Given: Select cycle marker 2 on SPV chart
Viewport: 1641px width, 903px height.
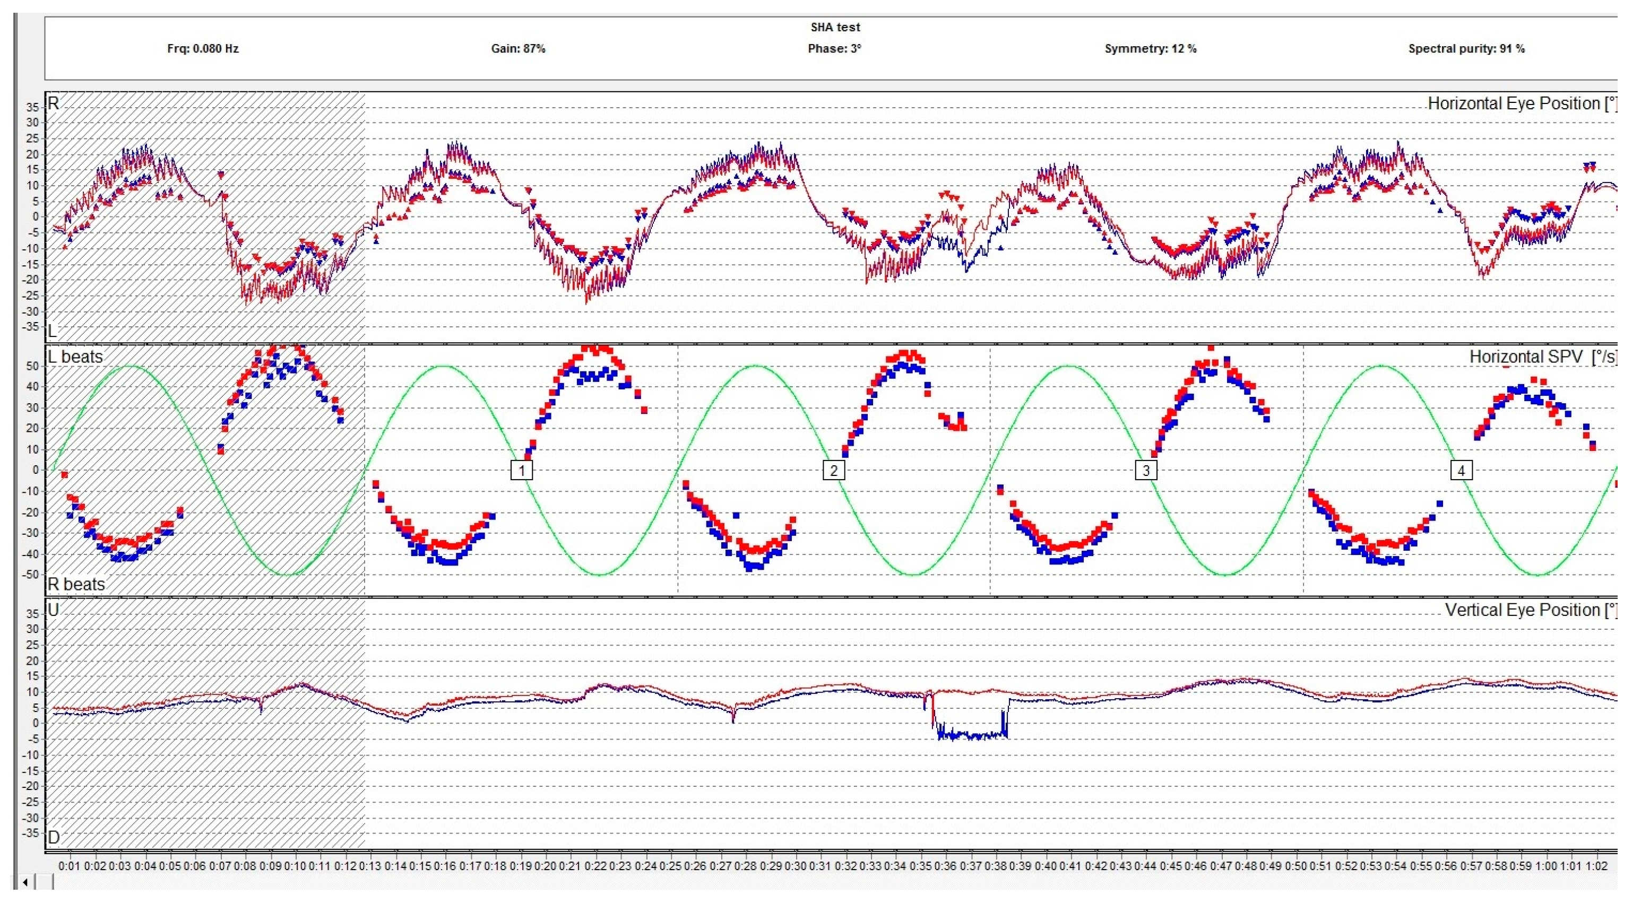Looking at the screenshot, I should (834, 471).
